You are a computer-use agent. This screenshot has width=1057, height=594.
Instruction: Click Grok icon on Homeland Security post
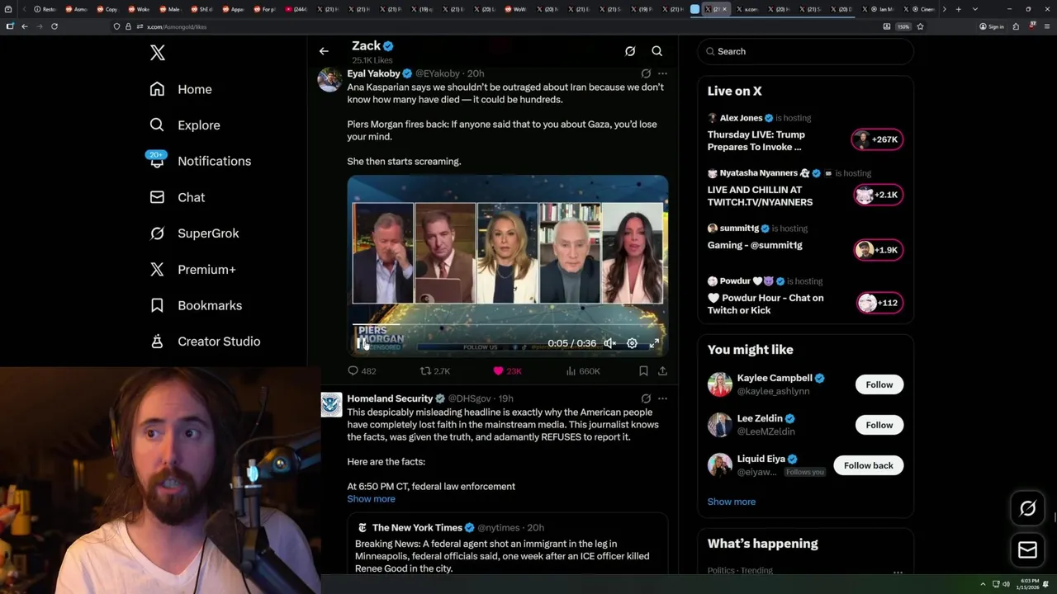(646, 398)
